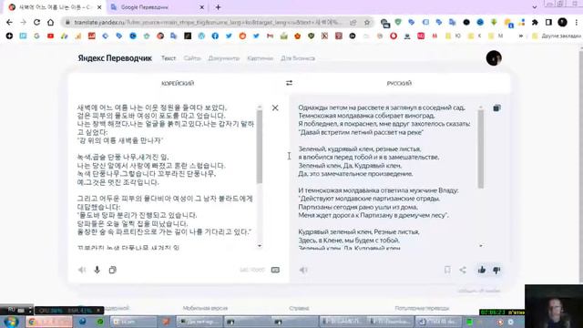Open Справка footer link
583x328 pixels.
point(299,308)
